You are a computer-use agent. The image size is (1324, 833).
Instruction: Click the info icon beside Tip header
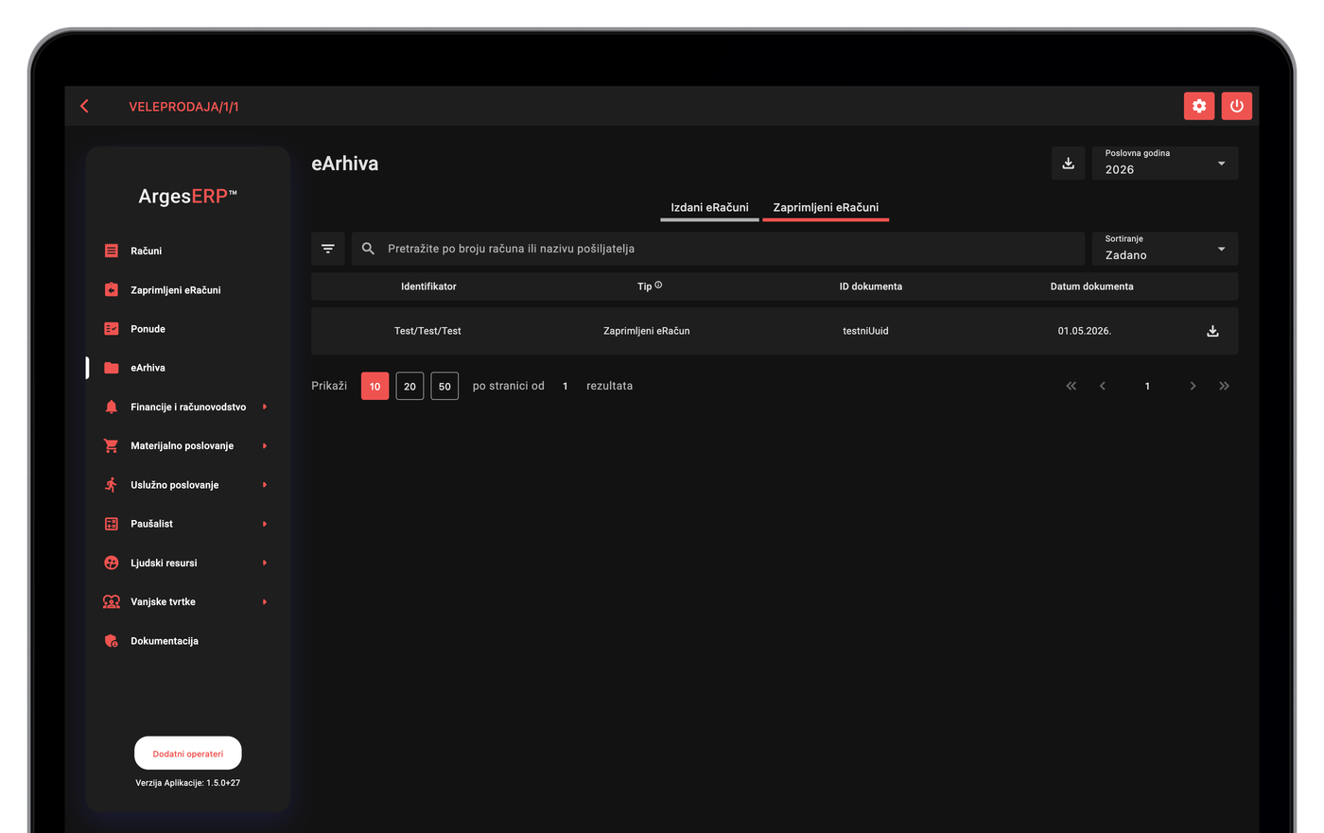(658, 285)
